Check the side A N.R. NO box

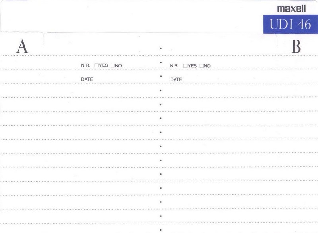pos(113,65)
